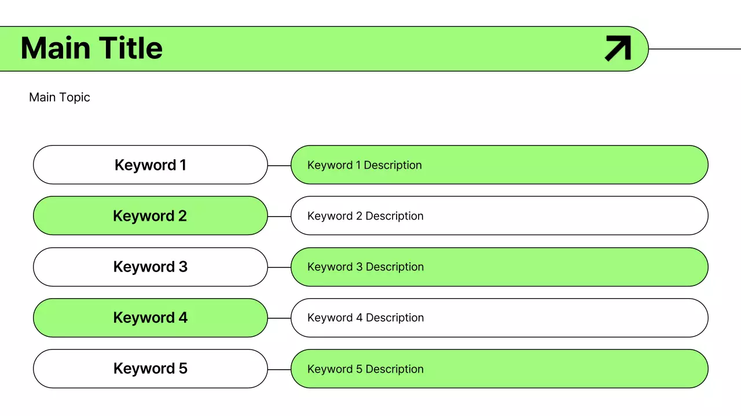Select the Keyword 2 Description box
This screenshot has width=741, height=416.
(499, 216)
